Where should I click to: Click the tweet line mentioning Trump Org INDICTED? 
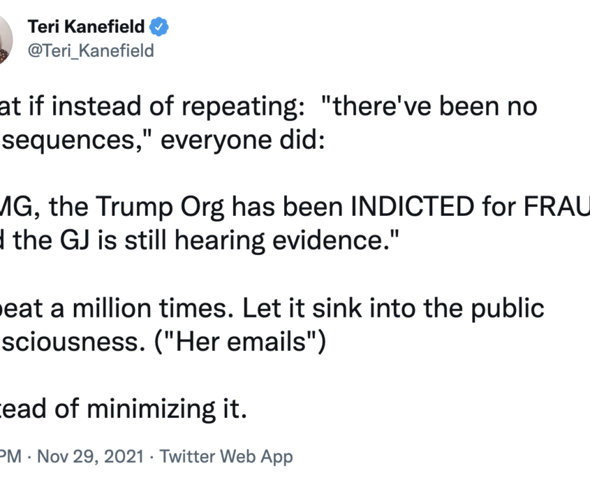295,206
